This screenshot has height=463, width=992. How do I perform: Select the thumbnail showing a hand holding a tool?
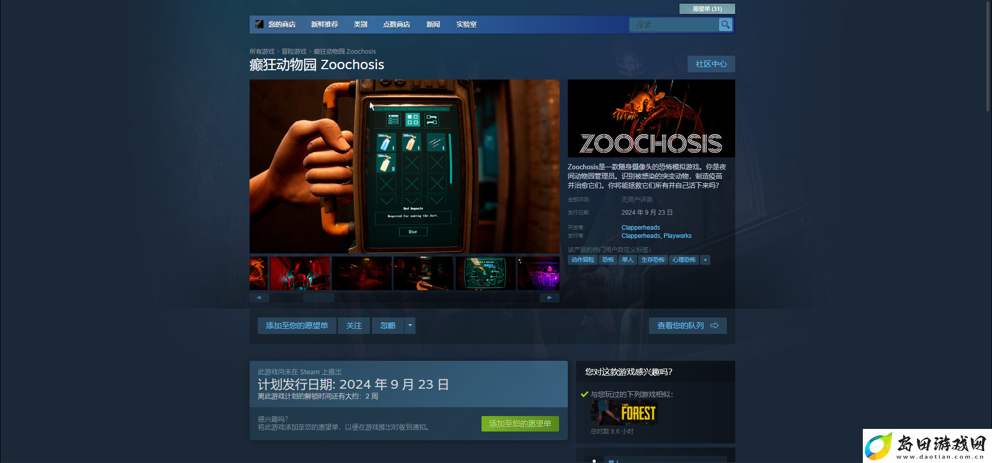pyautogui.click(x=424, y=273)
